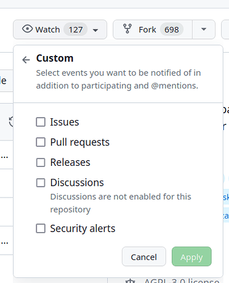Click the eye icon on Watch button

pyautogui.click(x=27, y=29)
